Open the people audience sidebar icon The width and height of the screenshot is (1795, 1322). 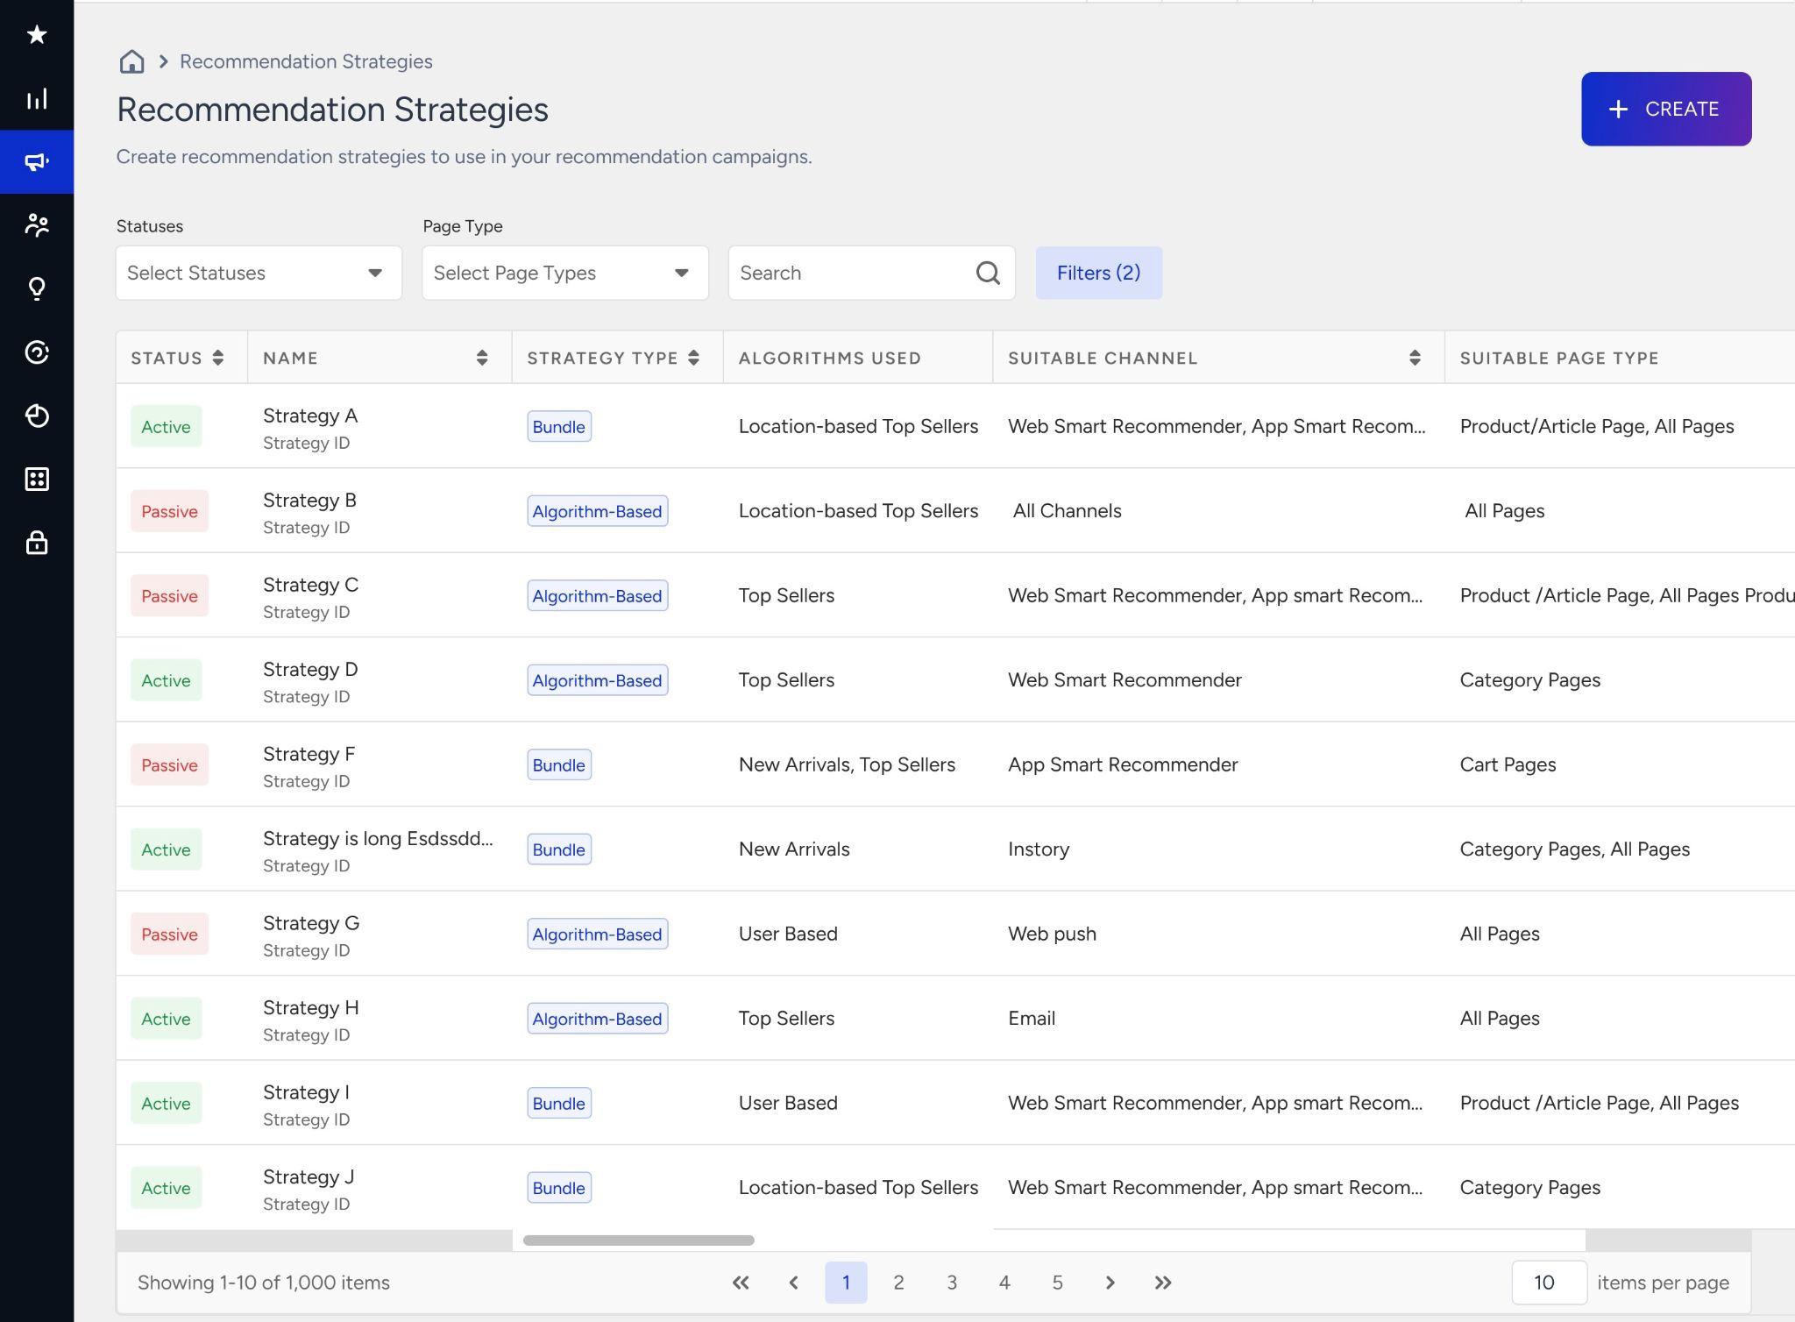(x=37, y=225)
